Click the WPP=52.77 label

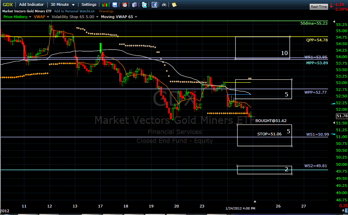click(315, 92)
